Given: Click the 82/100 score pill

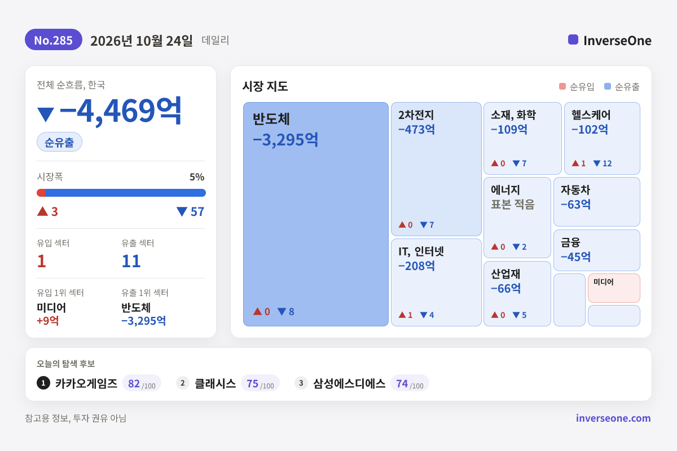Looking at the screenshot, I should 142,383.
